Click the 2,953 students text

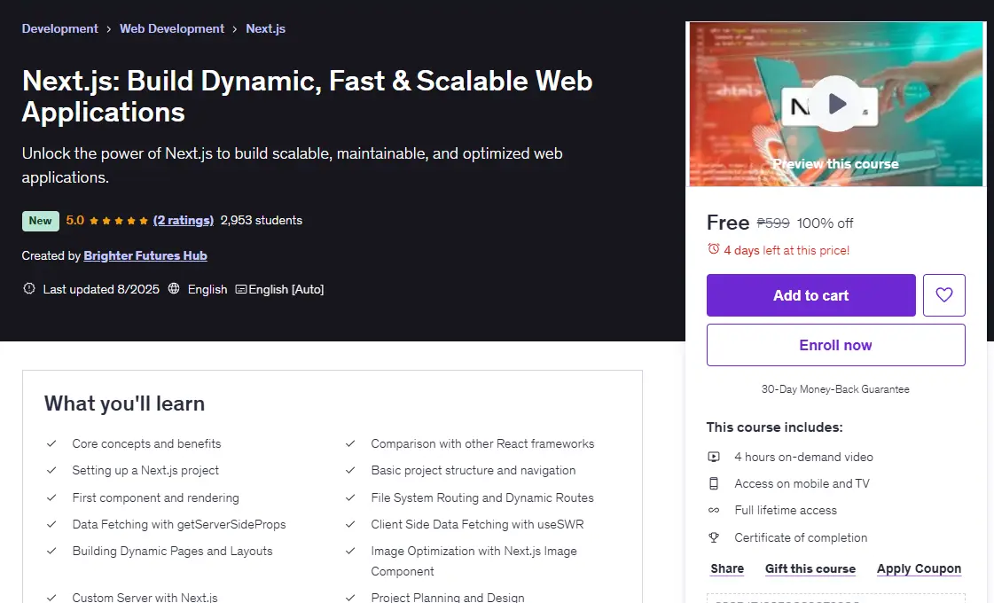coord(262,220)
